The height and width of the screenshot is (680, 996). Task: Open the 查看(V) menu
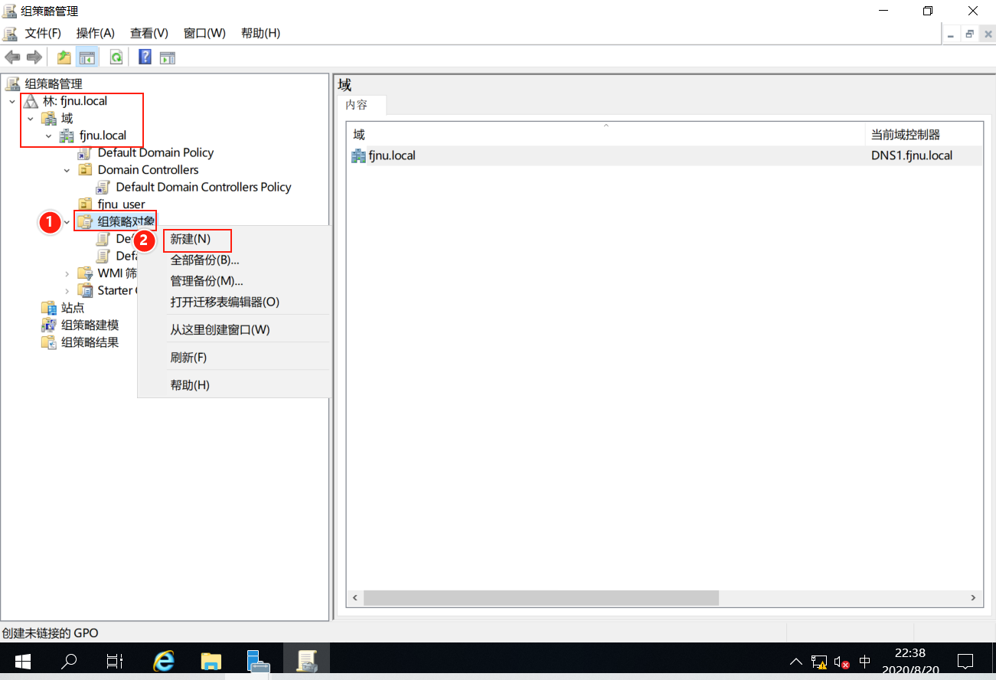(x=149, y=34)
